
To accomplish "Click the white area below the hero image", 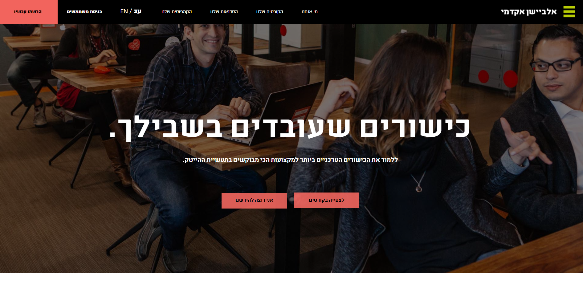I will coord(291,283).
